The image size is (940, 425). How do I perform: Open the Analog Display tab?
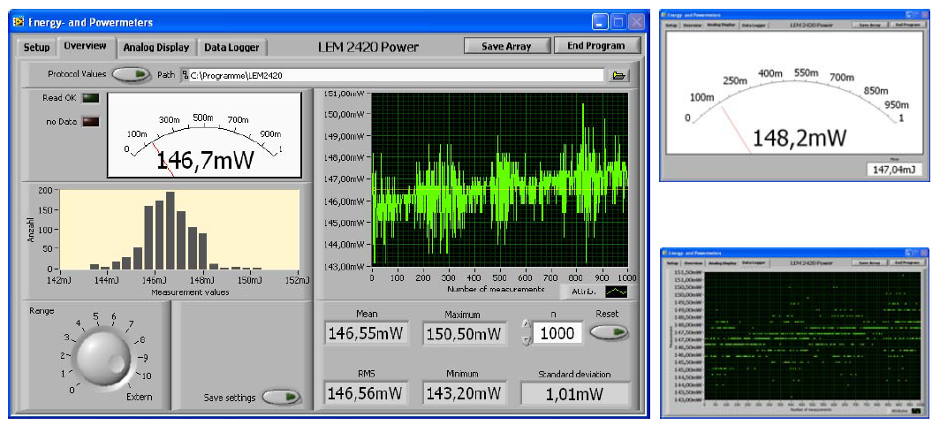[x=155, y=47]
